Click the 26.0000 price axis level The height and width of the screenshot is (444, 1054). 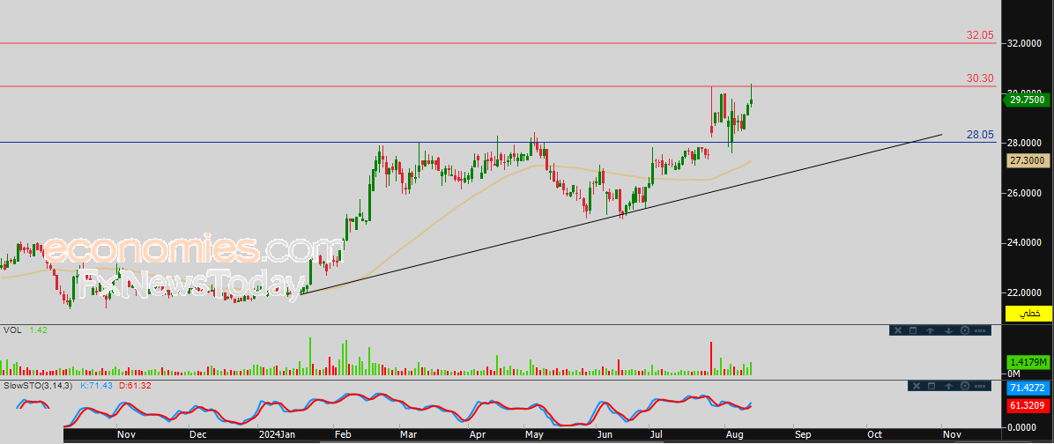click(x=1024, y=194)
